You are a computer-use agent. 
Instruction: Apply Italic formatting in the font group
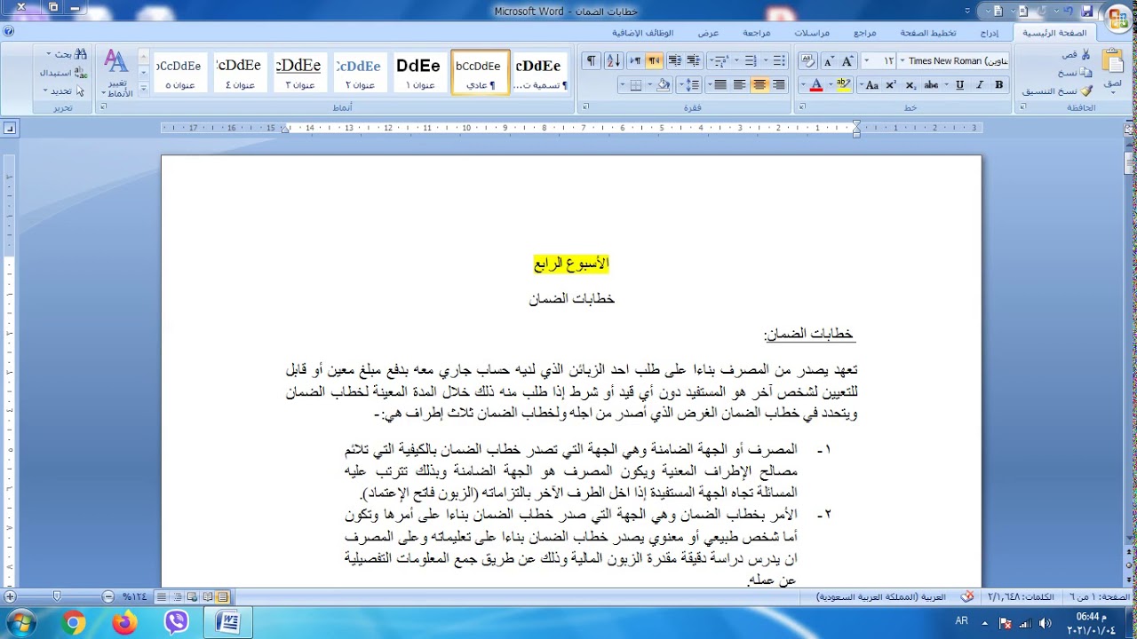click(980, 85)
